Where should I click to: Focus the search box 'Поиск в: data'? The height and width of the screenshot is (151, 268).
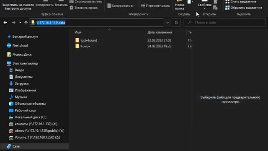(x=224, y=22)
